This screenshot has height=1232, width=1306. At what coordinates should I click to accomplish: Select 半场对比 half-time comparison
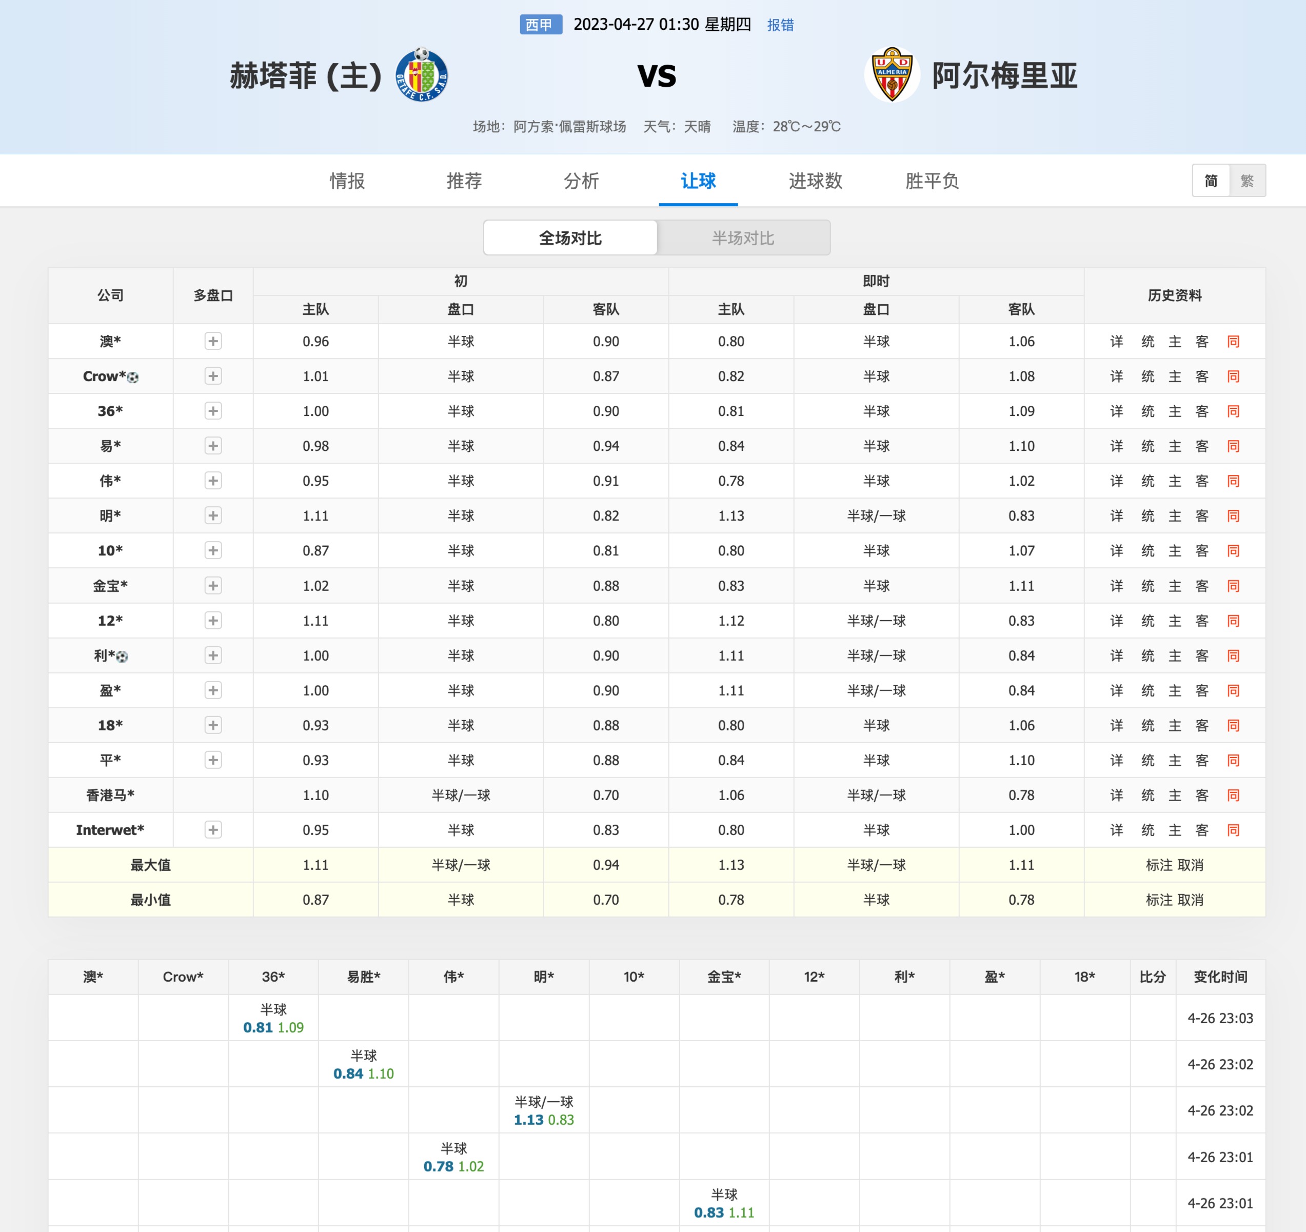[x=743, y=237]
